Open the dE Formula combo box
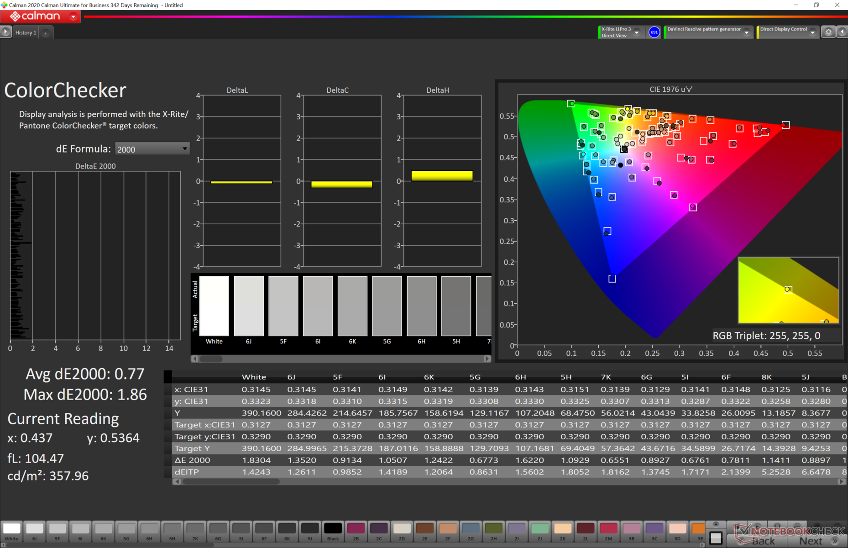The image size is (848, 548). click(152, 149)
